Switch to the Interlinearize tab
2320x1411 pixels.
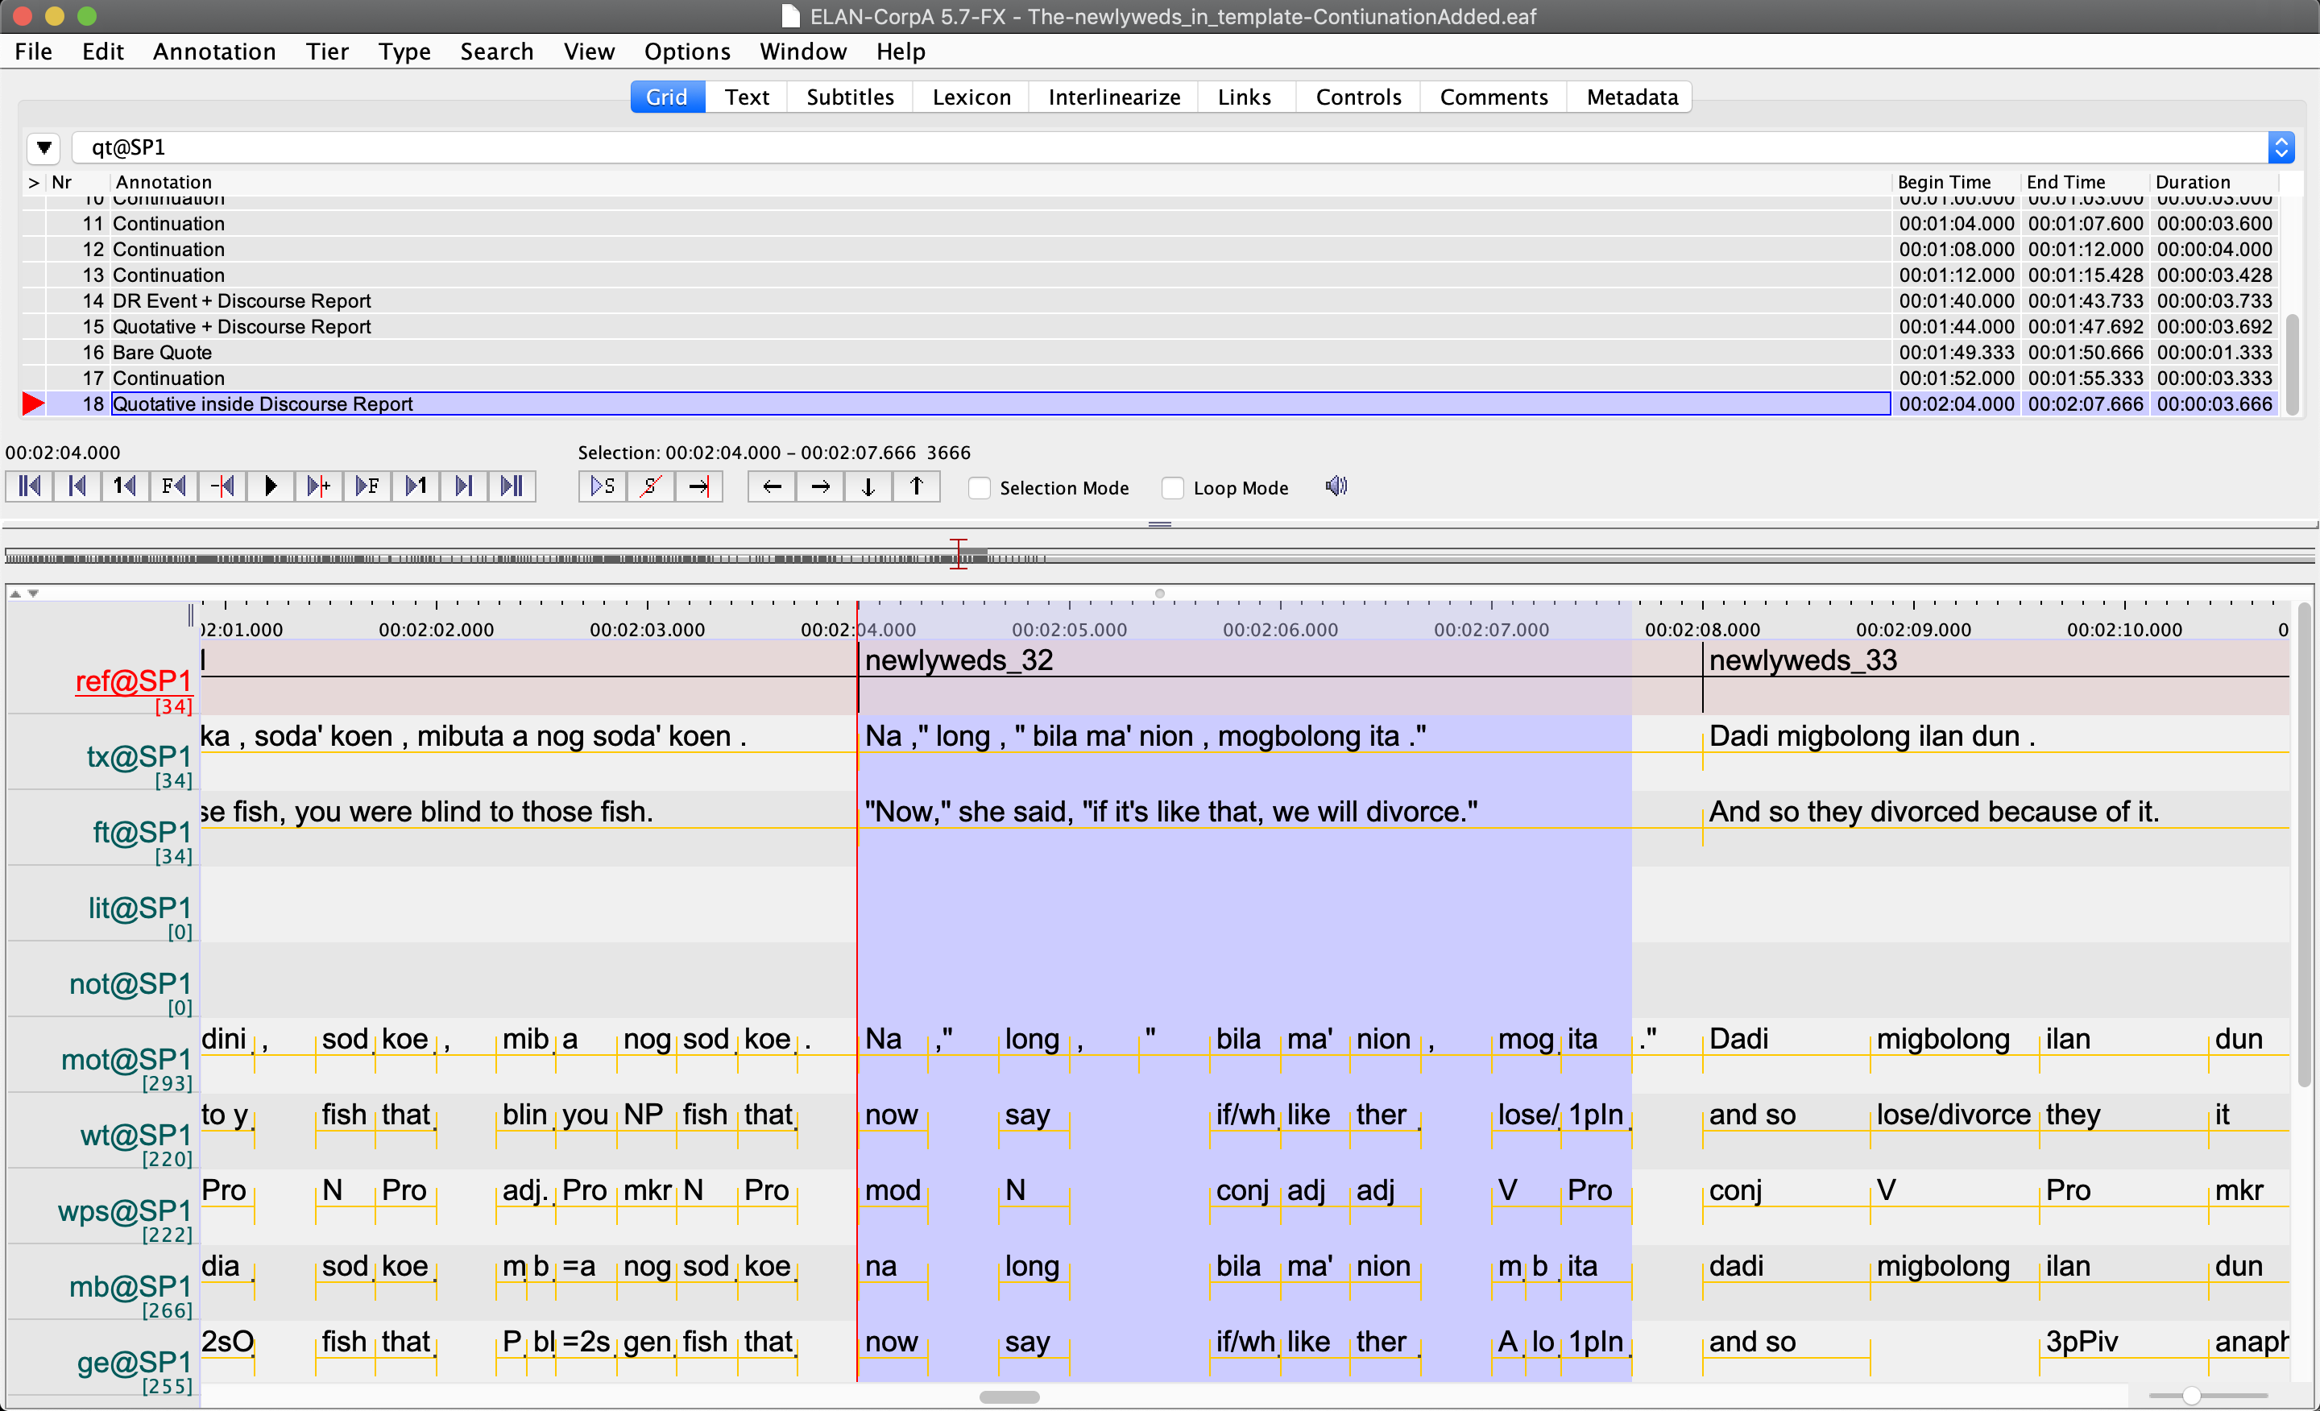tap(1114, 97)
